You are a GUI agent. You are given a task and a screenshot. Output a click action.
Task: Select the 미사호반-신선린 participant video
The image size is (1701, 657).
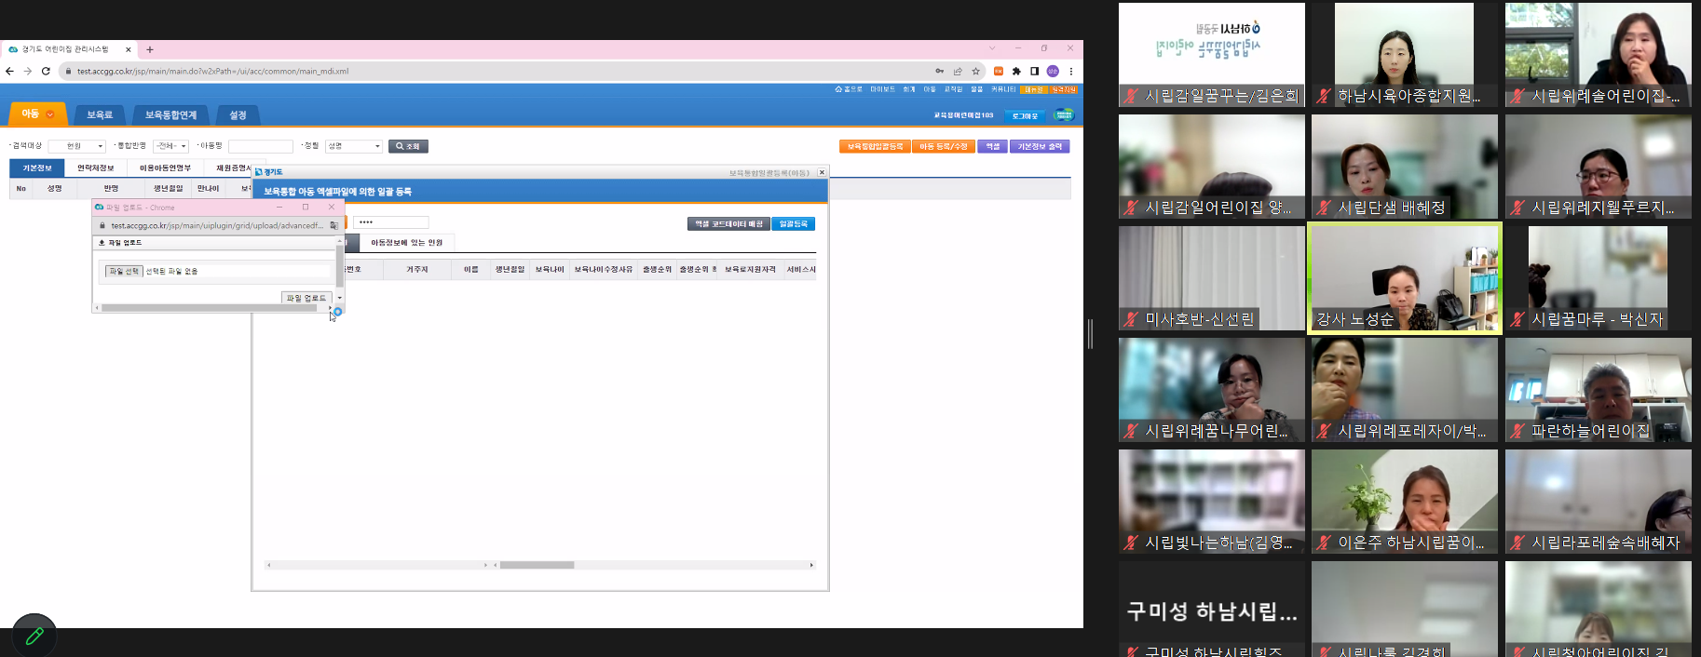click(1212, 278)
